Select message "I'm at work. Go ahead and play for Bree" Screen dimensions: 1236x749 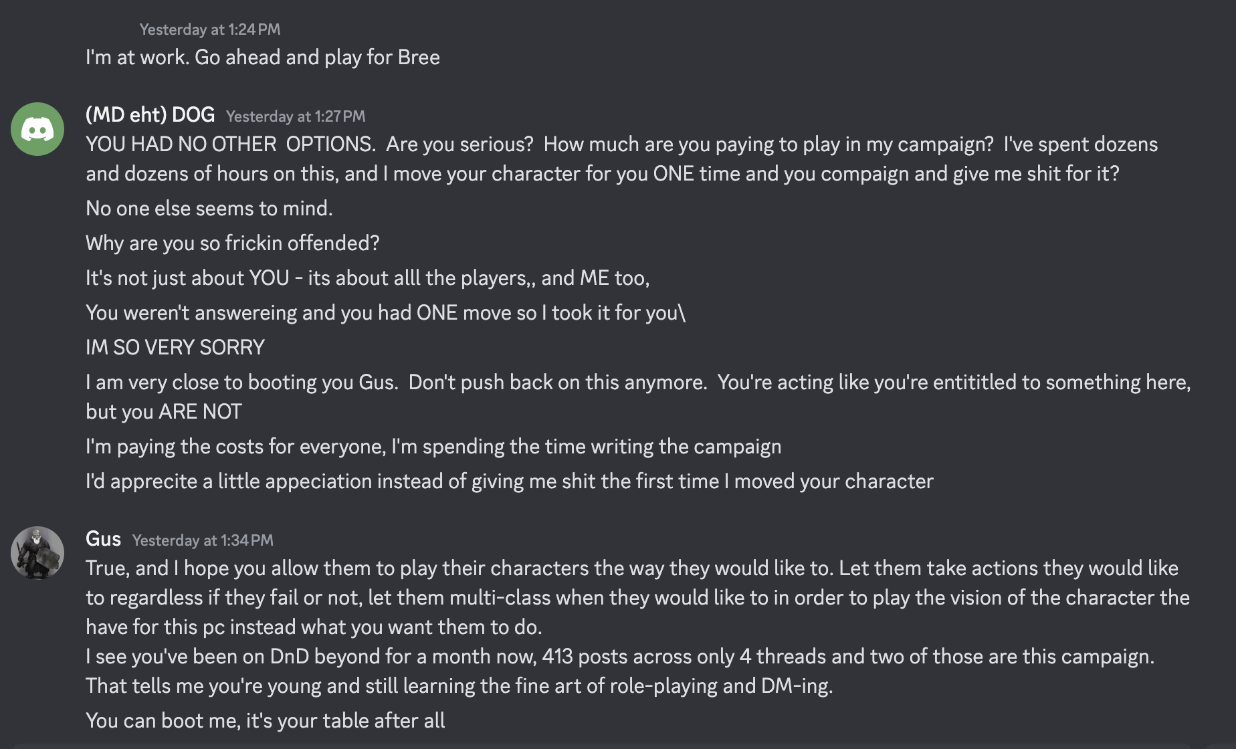pyautogui.click(x=263, y=58)
